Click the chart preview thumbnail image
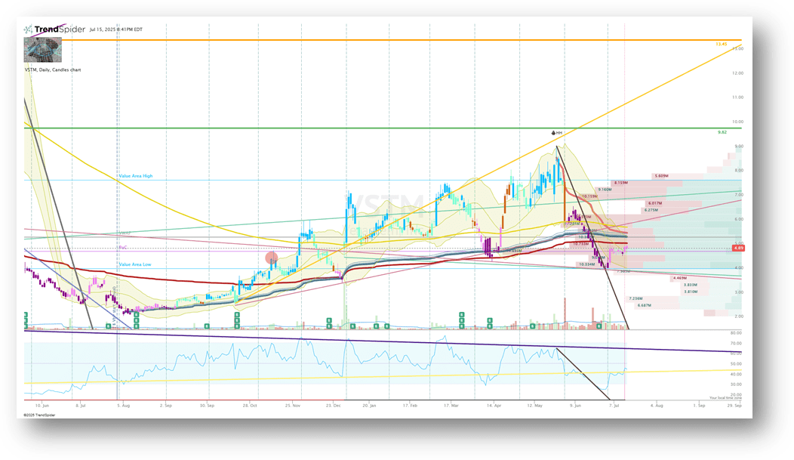Screen dimensions: 794x460 [x=42, y=49]
